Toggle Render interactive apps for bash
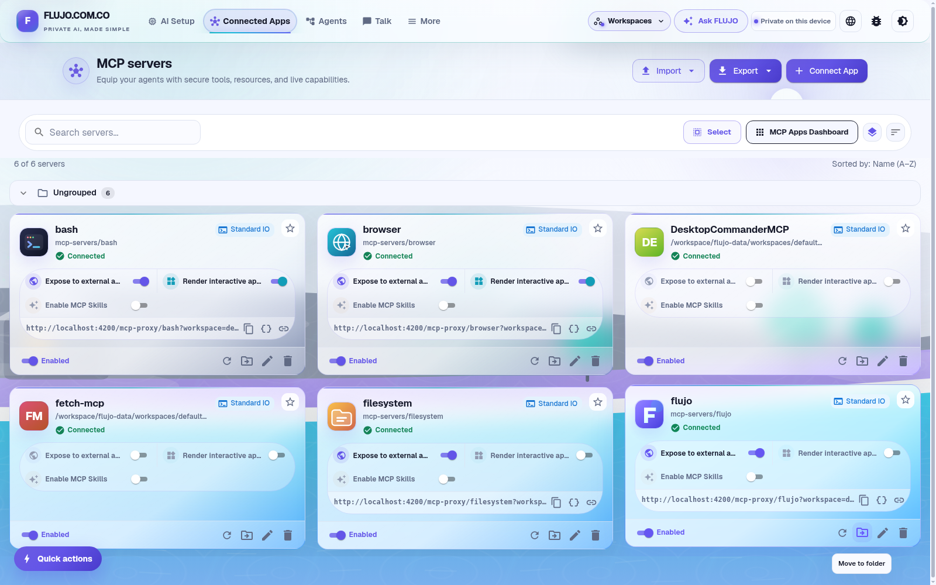This screenshot has width=936, height=585. 279,281
